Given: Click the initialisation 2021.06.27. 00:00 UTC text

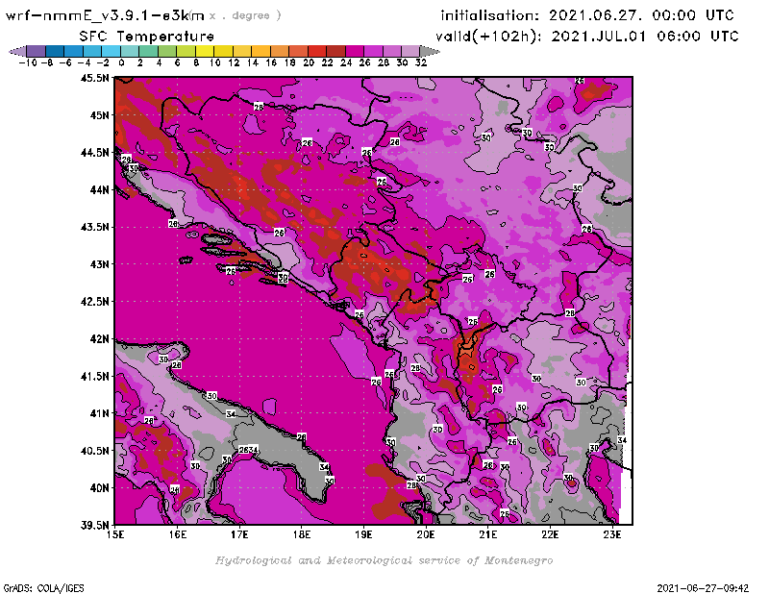Looking at the screenshot, I should tap(587, 15).
